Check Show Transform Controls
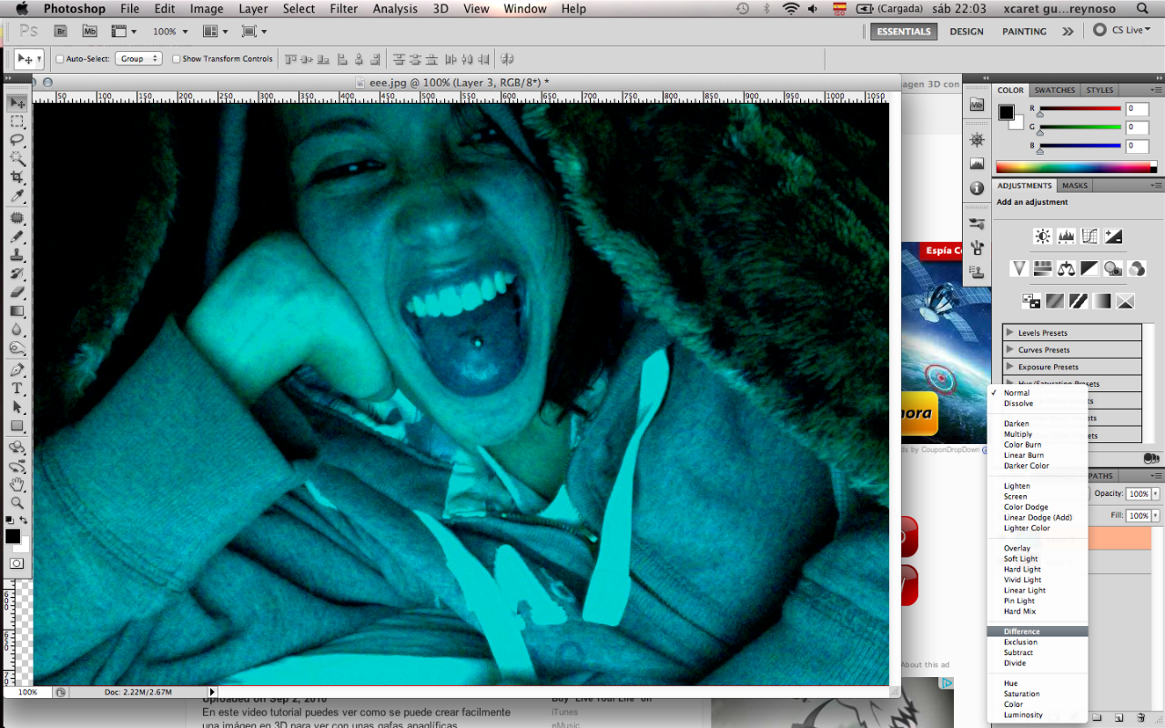 tap(176, 59)
